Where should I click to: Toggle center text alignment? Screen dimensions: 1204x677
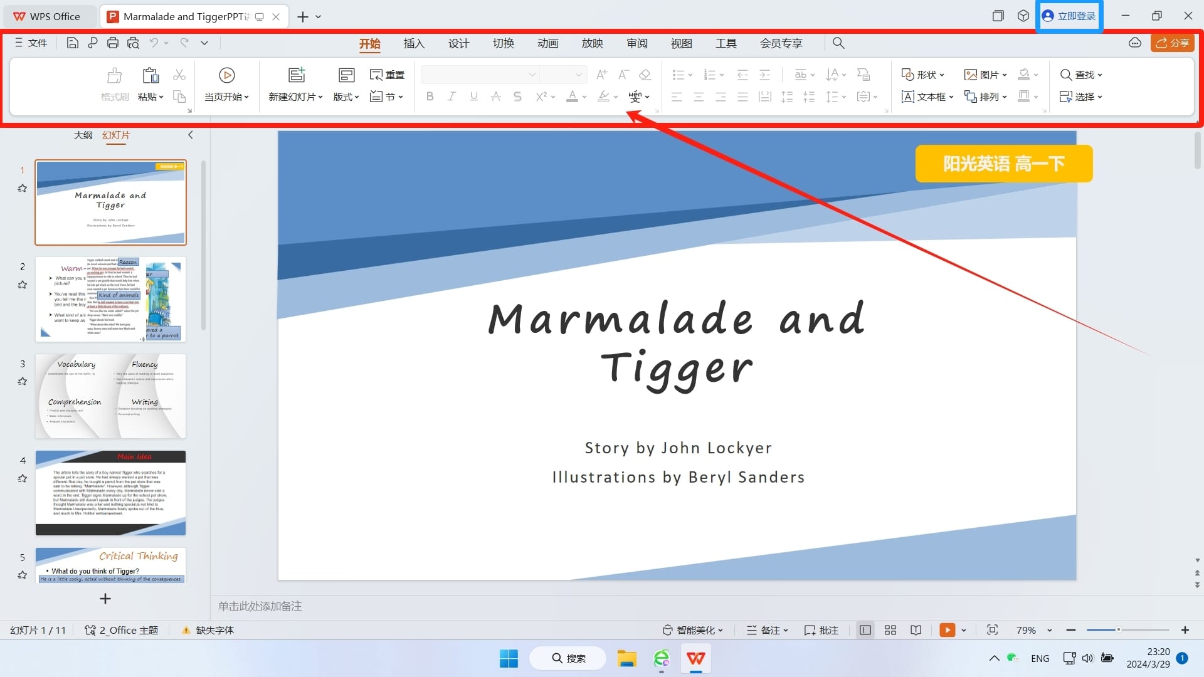699,97
